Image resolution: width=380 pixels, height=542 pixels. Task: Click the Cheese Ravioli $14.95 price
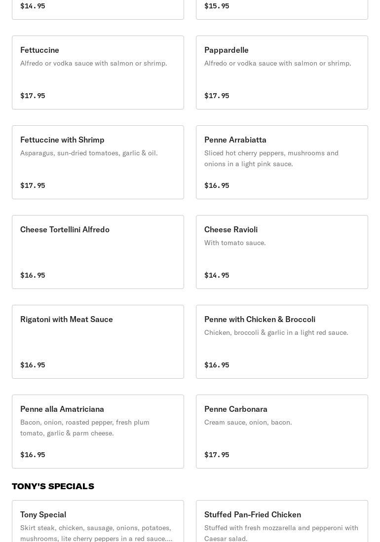coord(217,275)
